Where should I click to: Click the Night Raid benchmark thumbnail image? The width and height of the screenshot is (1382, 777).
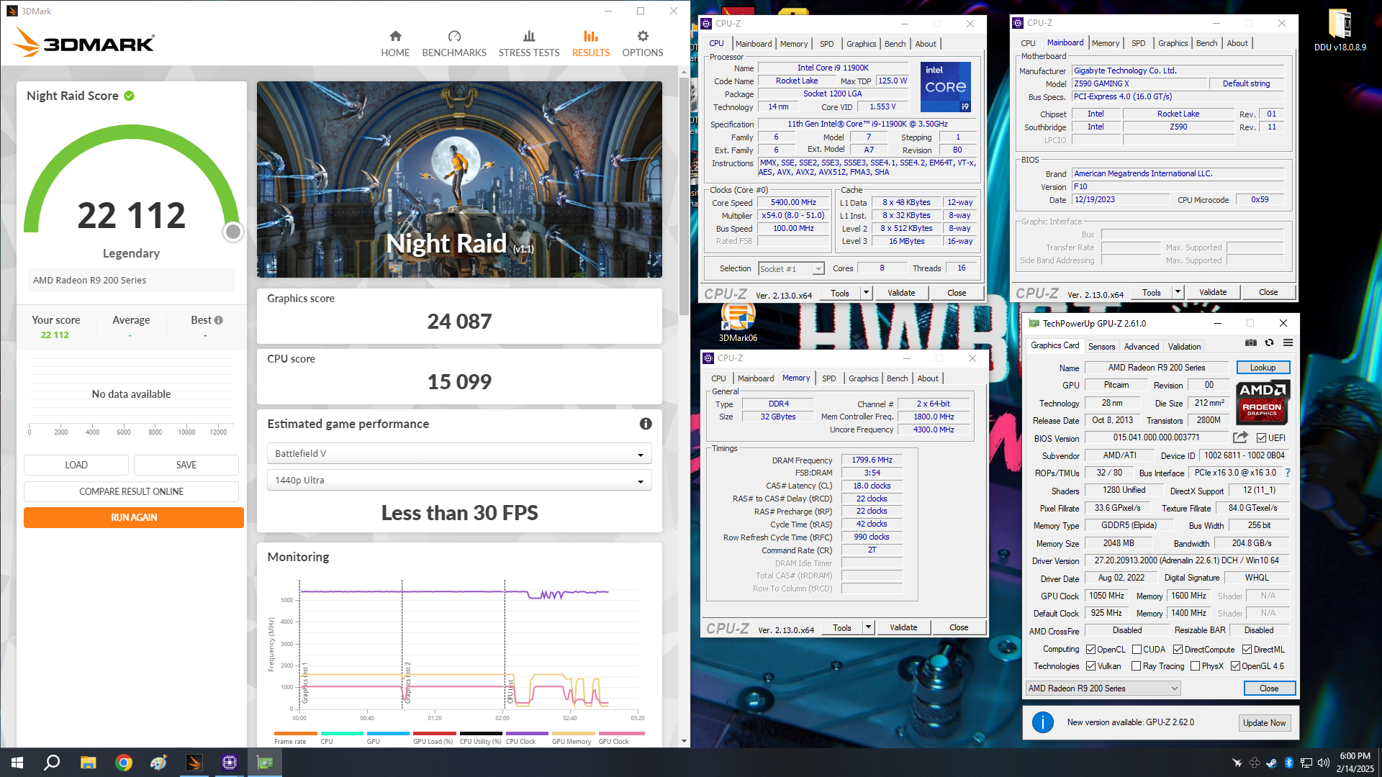coord(459,179)
